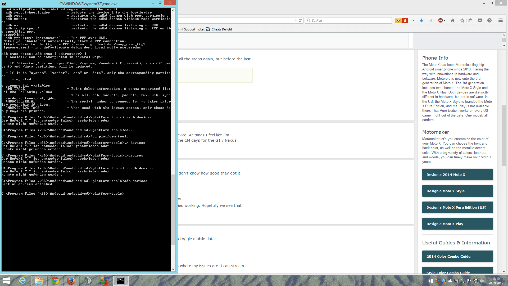Image resolution: width=508 pixels, height=286 pixels.
Task: Click the browser page scrollbar thumb
Action: [x=504, y=136]
